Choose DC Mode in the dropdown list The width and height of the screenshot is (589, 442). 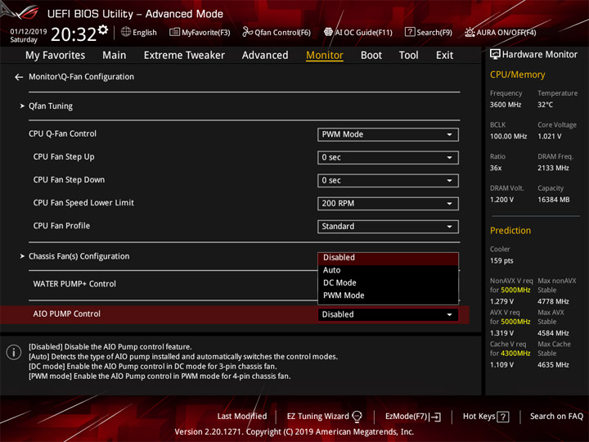pos(388,283)
